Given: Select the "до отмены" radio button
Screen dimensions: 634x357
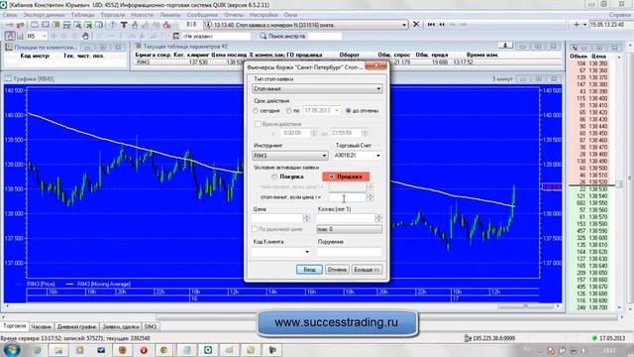Looking at the screenshot, I should pyautogui.click(x=348, y=110).
